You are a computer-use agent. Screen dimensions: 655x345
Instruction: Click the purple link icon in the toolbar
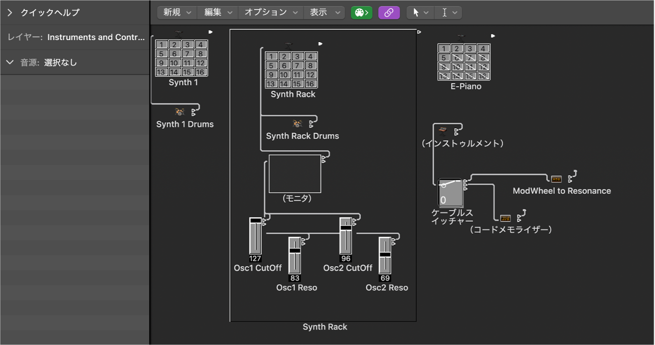click(389, 12)
